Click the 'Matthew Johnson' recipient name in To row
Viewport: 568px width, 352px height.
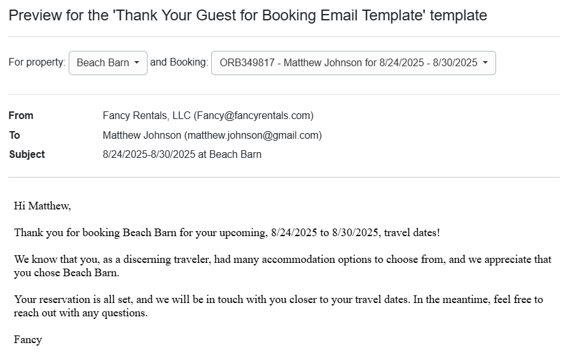point(142,135)
